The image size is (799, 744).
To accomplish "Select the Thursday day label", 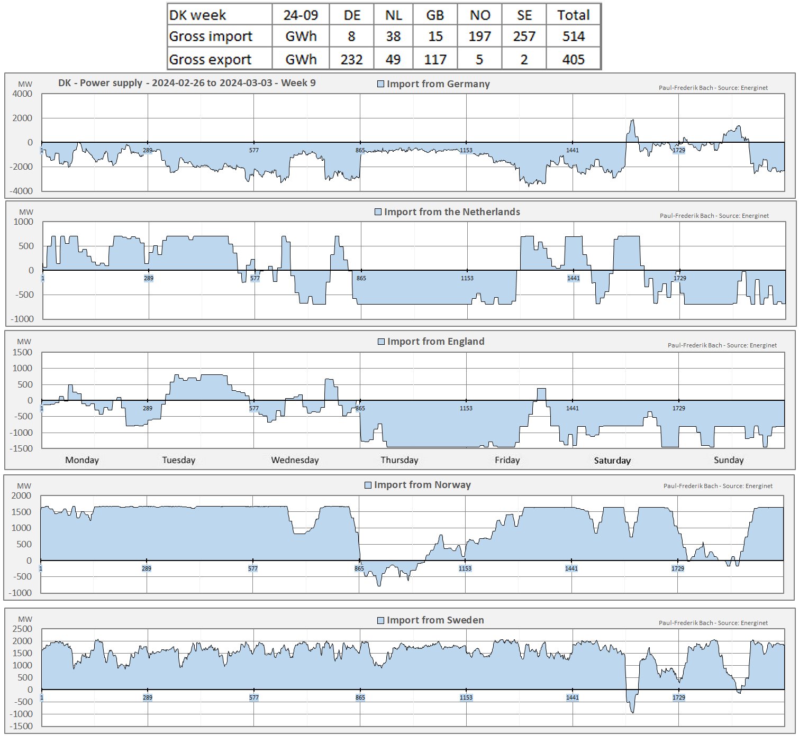I will [399, 460].
